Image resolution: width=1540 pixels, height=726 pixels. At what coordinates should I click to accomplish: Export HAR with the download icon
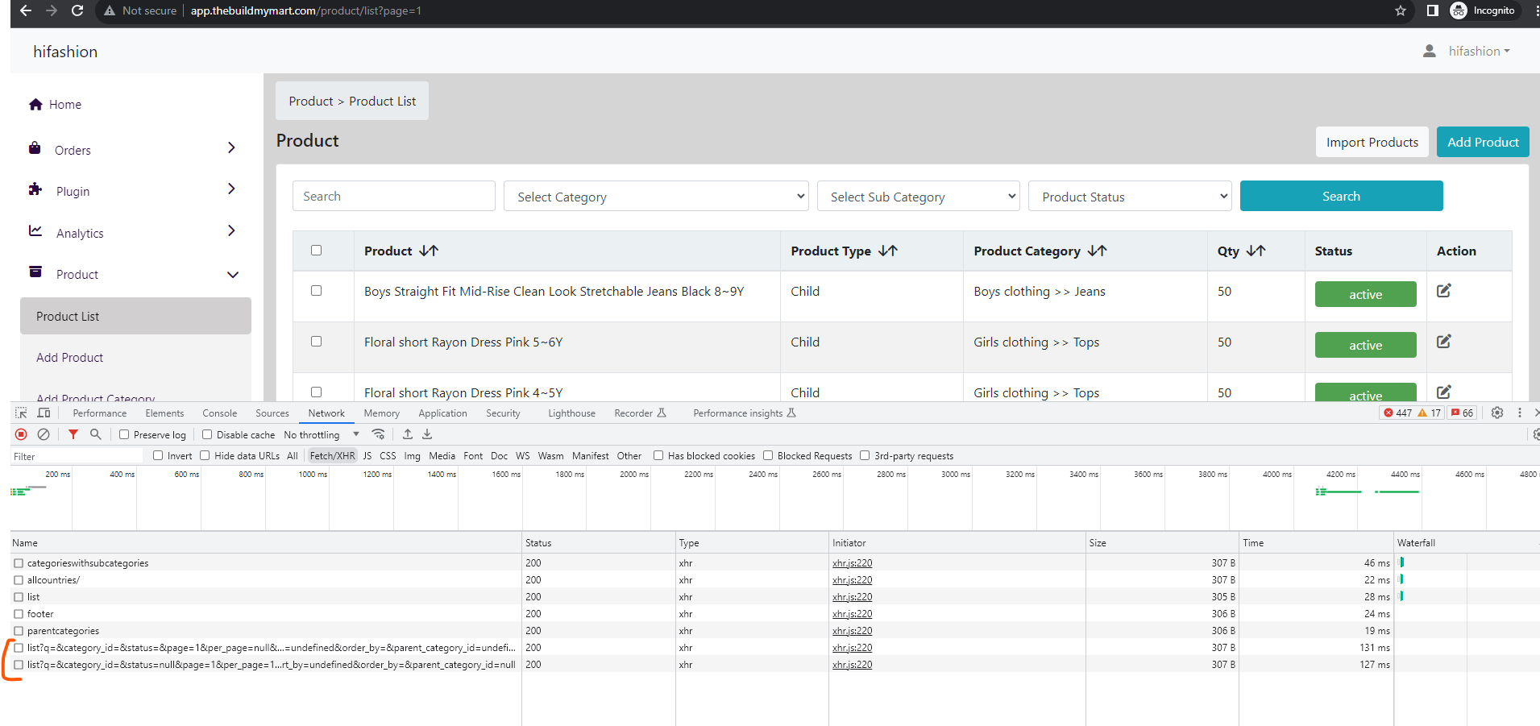(x=427, y=434)
